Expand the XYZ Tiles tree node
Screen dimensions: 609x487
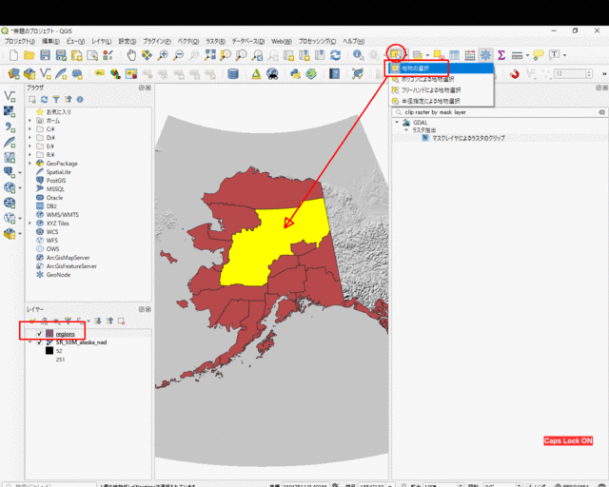(x=29, y=223)
